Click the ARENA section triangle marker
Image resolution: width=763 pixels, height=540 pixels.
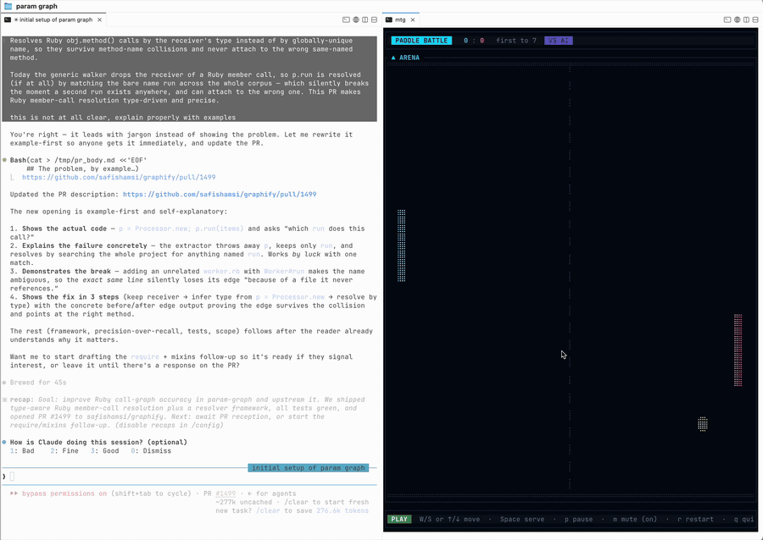click(393, 58)
